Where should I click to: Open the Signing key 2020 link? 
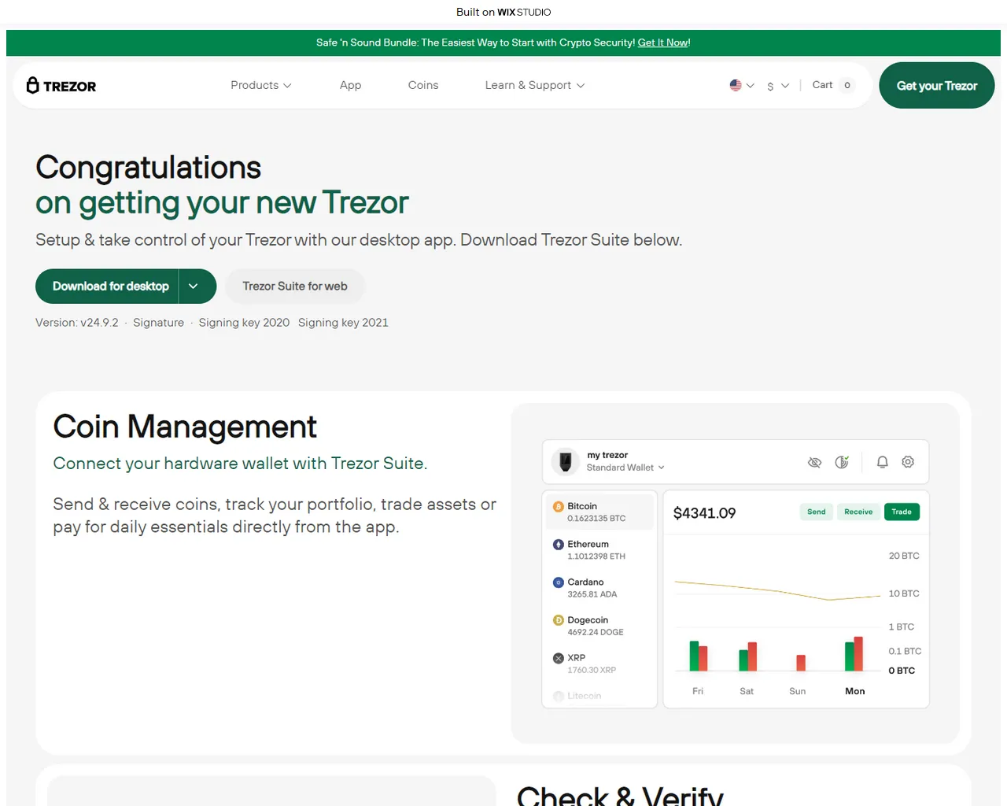click(244, 323)
